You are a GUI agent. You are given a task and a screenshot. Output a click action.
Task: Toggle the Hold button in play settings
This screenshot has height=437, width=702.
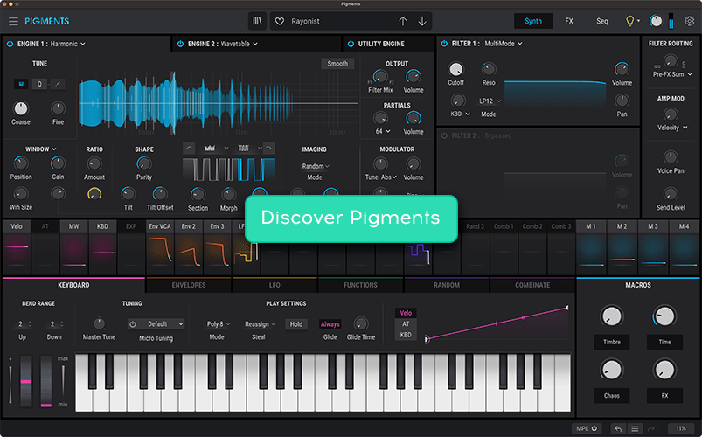(x=296, y=324)
